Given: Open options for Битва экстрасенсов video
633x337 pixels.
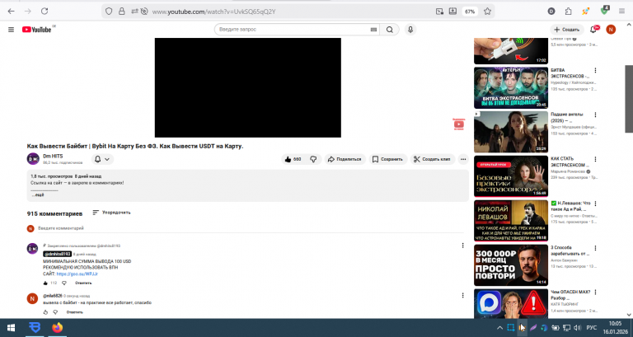Looking at the screenshot, I should pos(595,71).
